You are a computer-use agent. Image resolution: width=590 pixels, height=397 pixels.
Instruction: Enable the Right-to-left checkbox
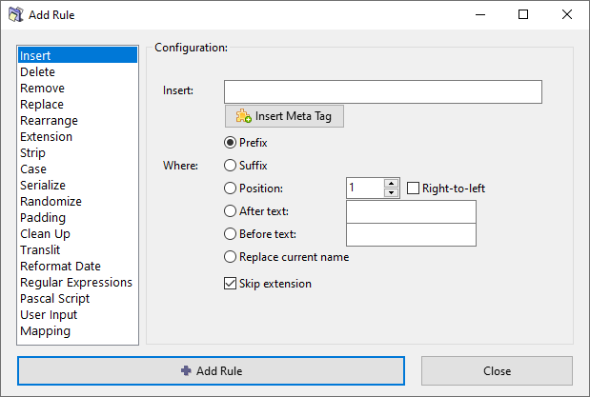coord(446,188)
